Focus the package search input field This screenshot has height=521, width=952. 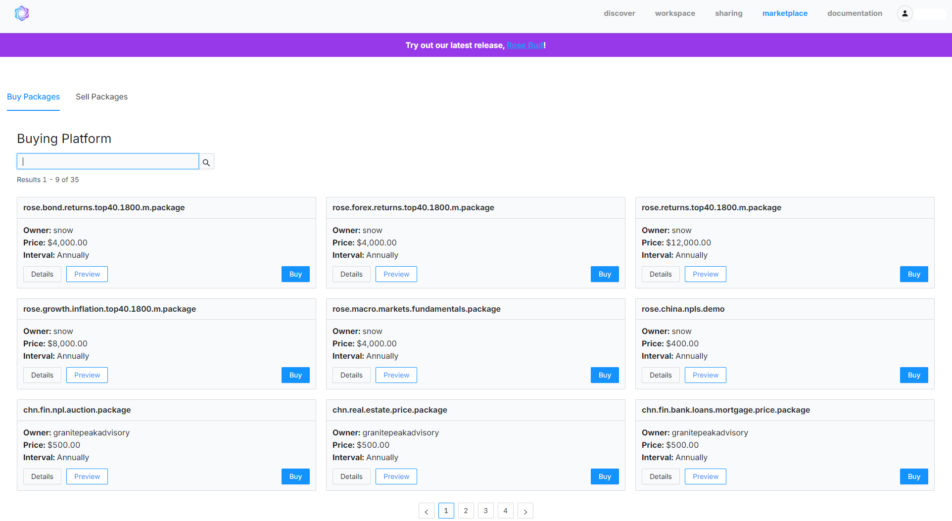coord(108,162)
